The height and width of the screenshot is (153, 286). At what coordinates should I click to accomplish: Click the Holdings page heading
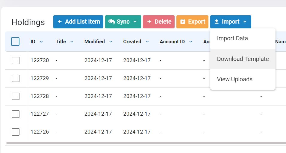click(28, 22)
